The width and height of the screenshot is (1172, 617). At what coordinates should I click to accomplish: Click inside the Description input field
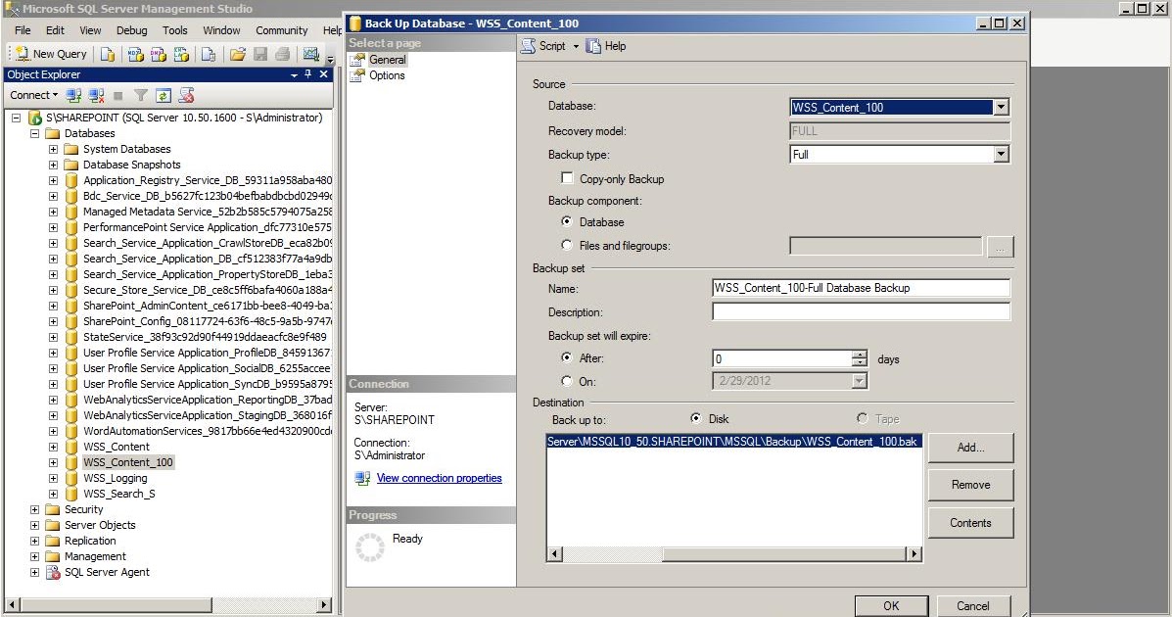860,311
